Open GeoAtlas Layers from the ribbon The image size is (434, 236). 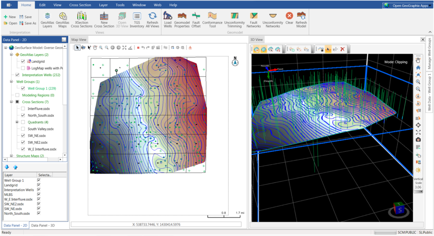47,20
